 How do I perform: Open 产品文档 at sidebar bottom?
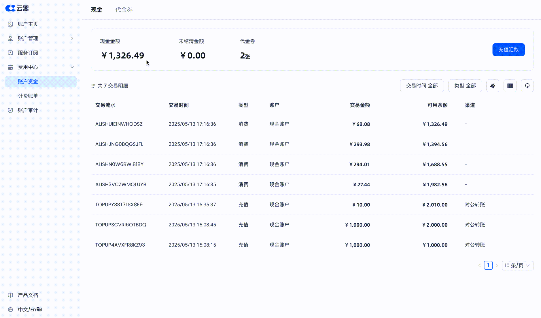coord(28,295)
